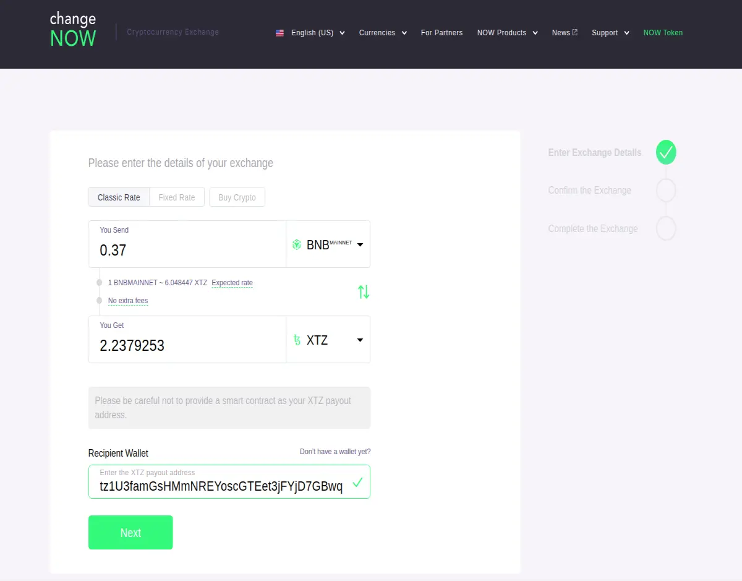Select the Fixed Rate tab
The height and width of the screenshot is (581, 742).
177,197
